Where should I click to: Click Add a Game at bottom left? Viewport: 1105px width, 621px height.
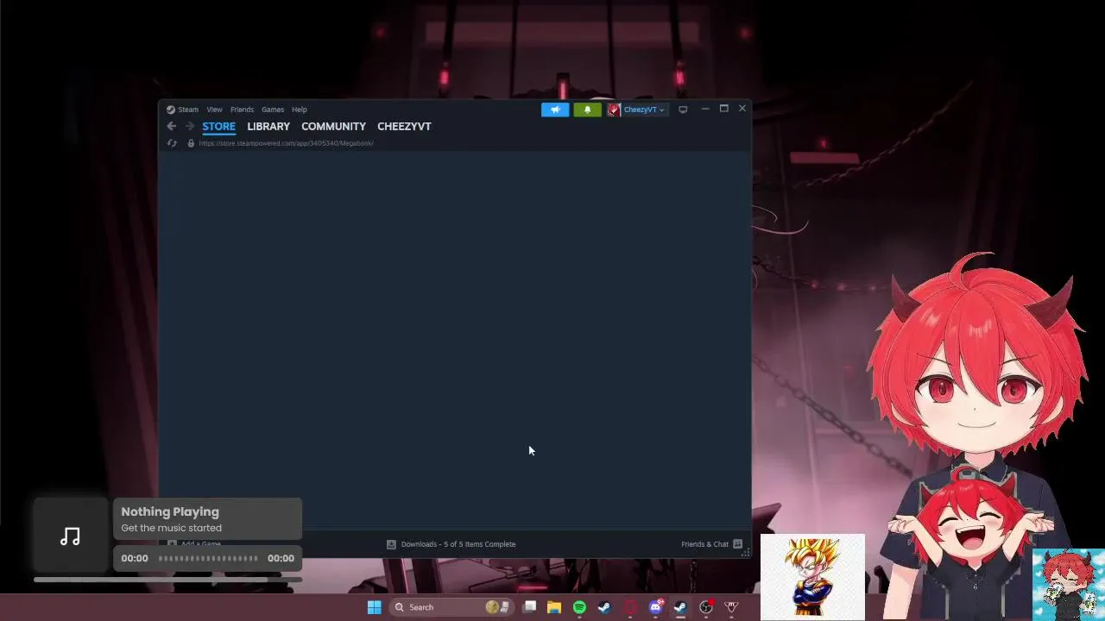click(194, 543)
